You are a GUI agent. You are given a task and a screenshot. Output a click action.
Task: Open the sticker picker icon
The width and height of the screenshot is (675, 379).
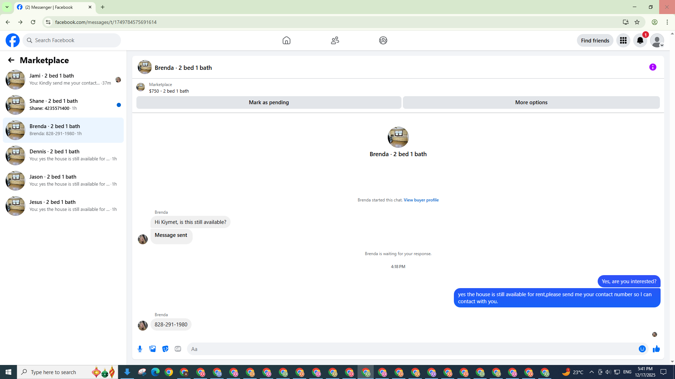click(x=165, y=349)
